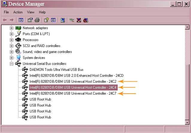Image resolution: width=191 pixels, height=133 pixels.
Task: Click the System devices computer icon
Action: [x=18, y=58]
